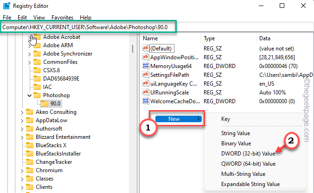Image resolution: width=314 pixels, height=193 pixels.
Task: Expand the Blizzard Entertainment key
Action: click(22, 137)
